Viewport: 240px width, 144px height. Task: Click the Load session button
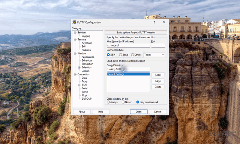tap(158, 75)
